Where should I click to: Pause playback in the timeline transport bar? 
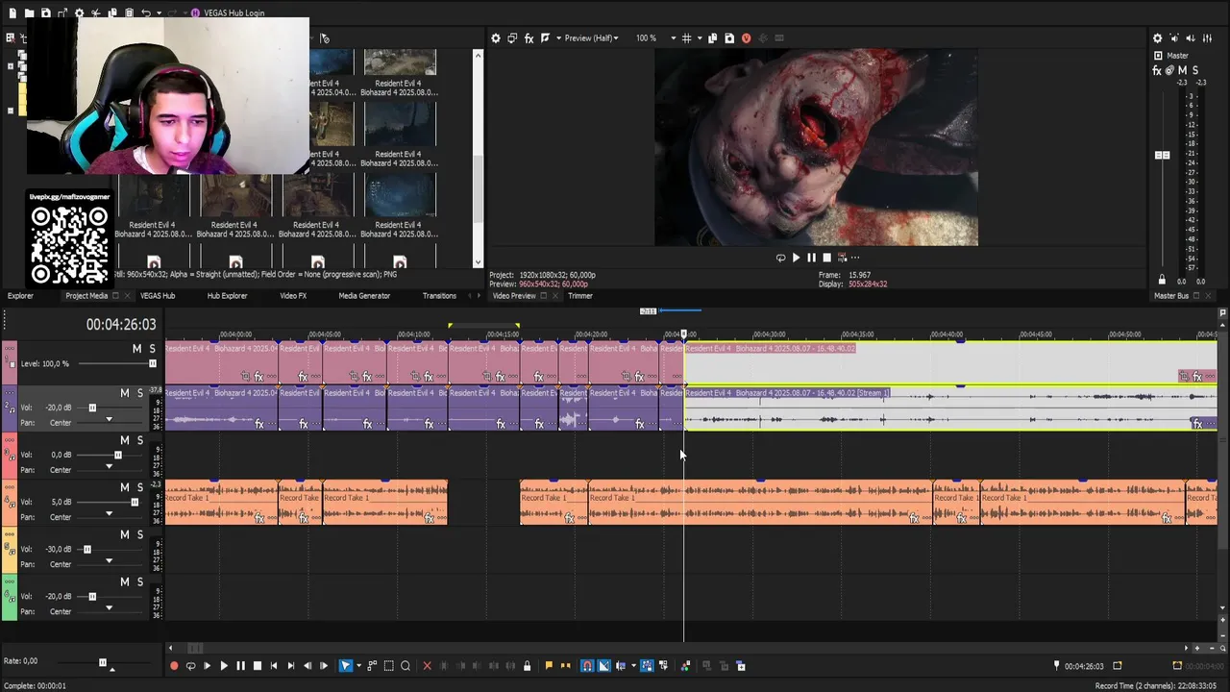click(240, 665)
